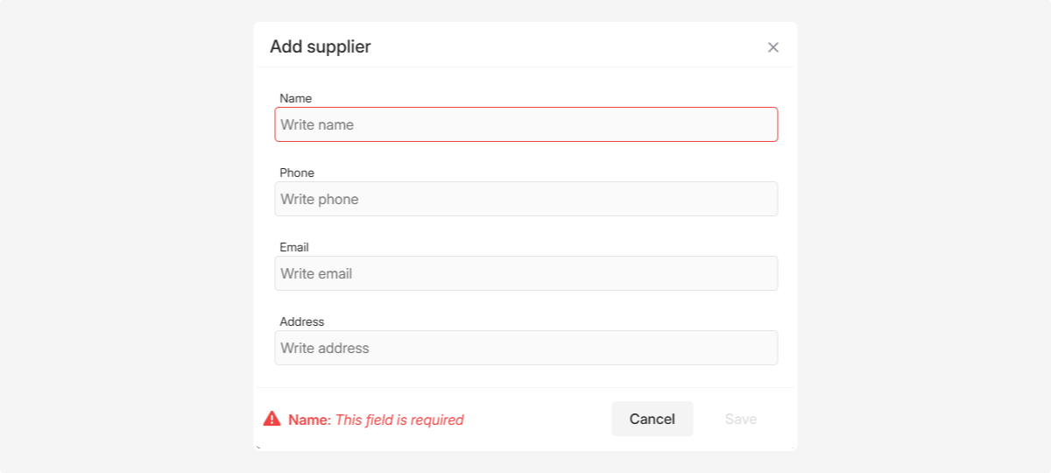Viewport: 1051px width, 473px height.
Task: Close the Add supplier dialog with X
Action: 772,47
